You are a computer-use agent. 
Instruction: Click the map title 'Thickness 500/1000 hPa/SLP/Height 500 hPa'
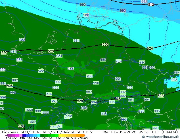point(47,132)
